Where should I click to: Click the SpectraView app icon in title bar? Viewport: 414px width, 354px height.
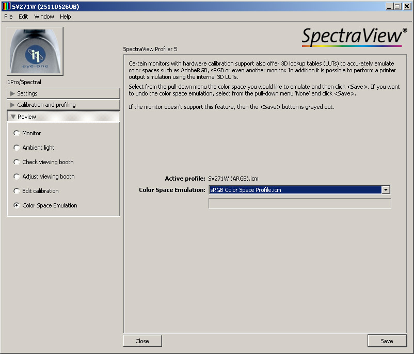click(6, 6)
